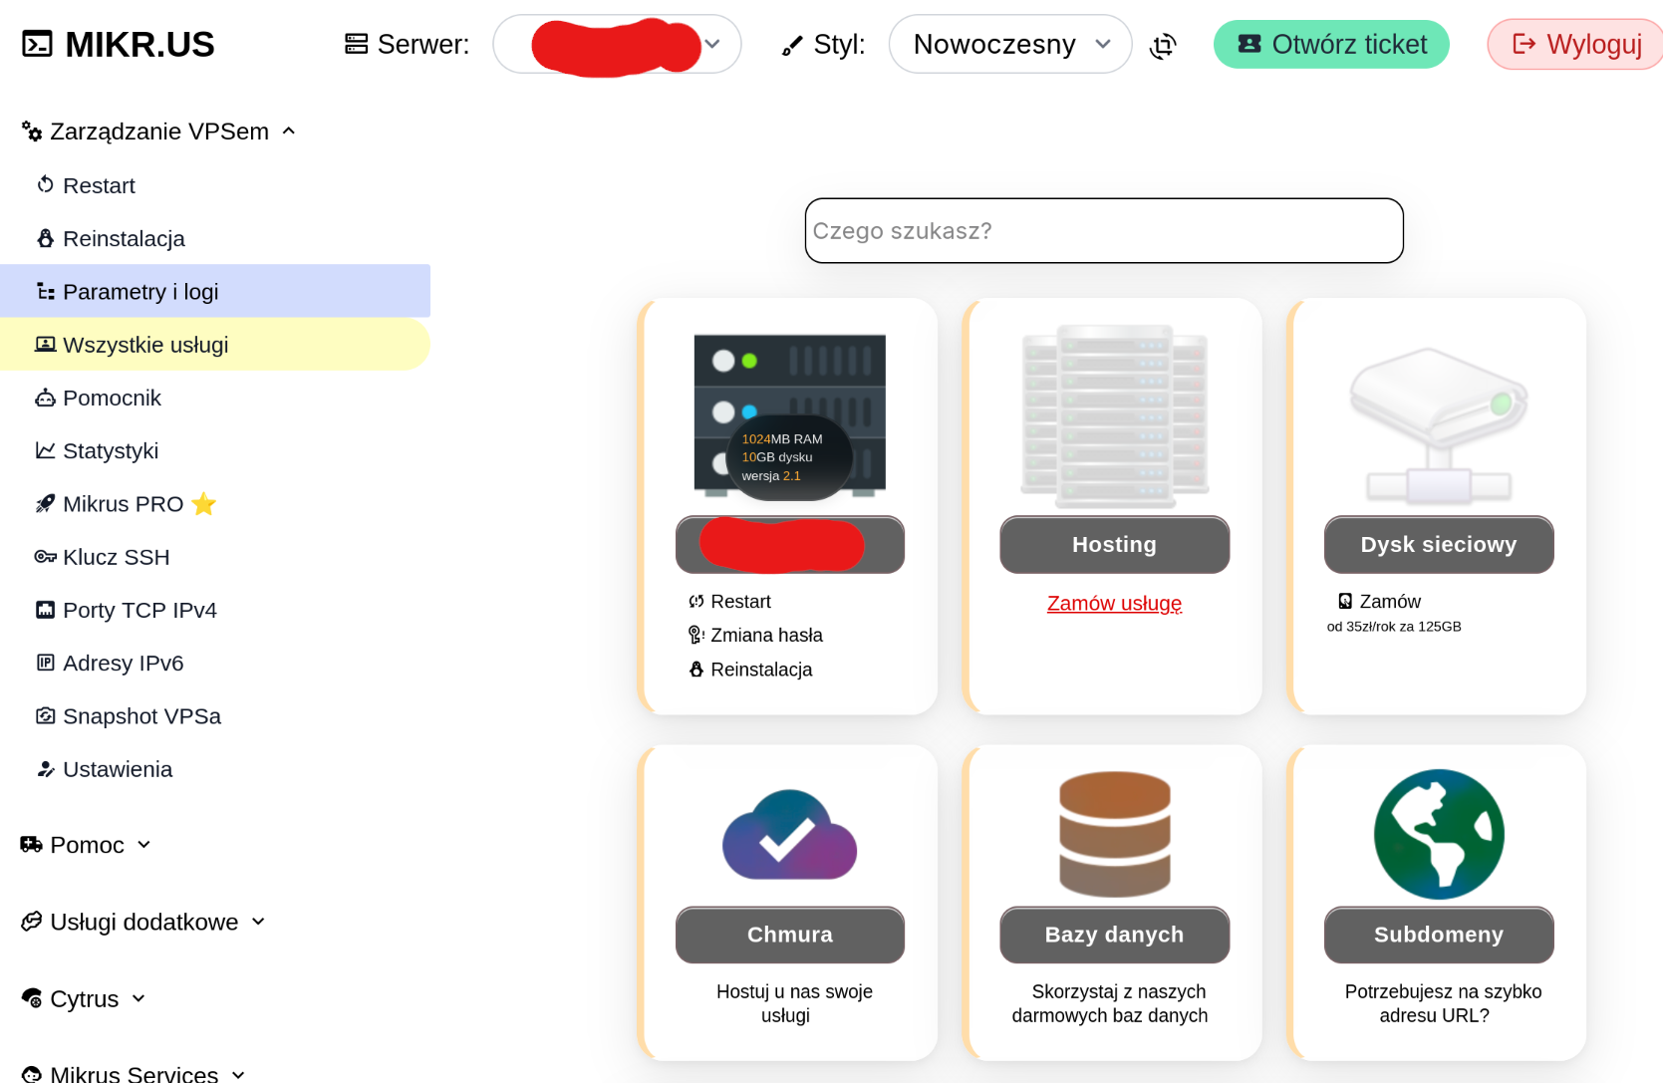The image size is (1663, 1083).
Task: Click the Parametry i logi icon
Action: tap(45, 291)
